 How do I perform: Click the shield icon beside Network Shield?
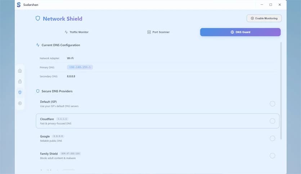tap(38, 18)
